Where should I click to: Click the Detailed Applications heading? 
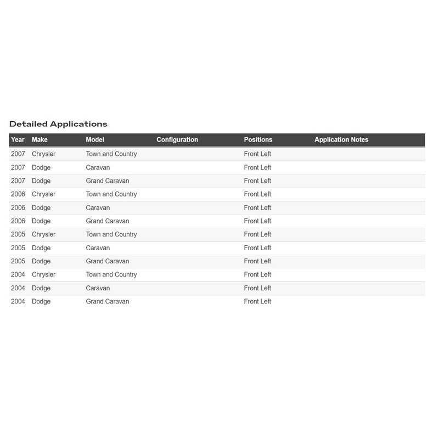[58, 124]
